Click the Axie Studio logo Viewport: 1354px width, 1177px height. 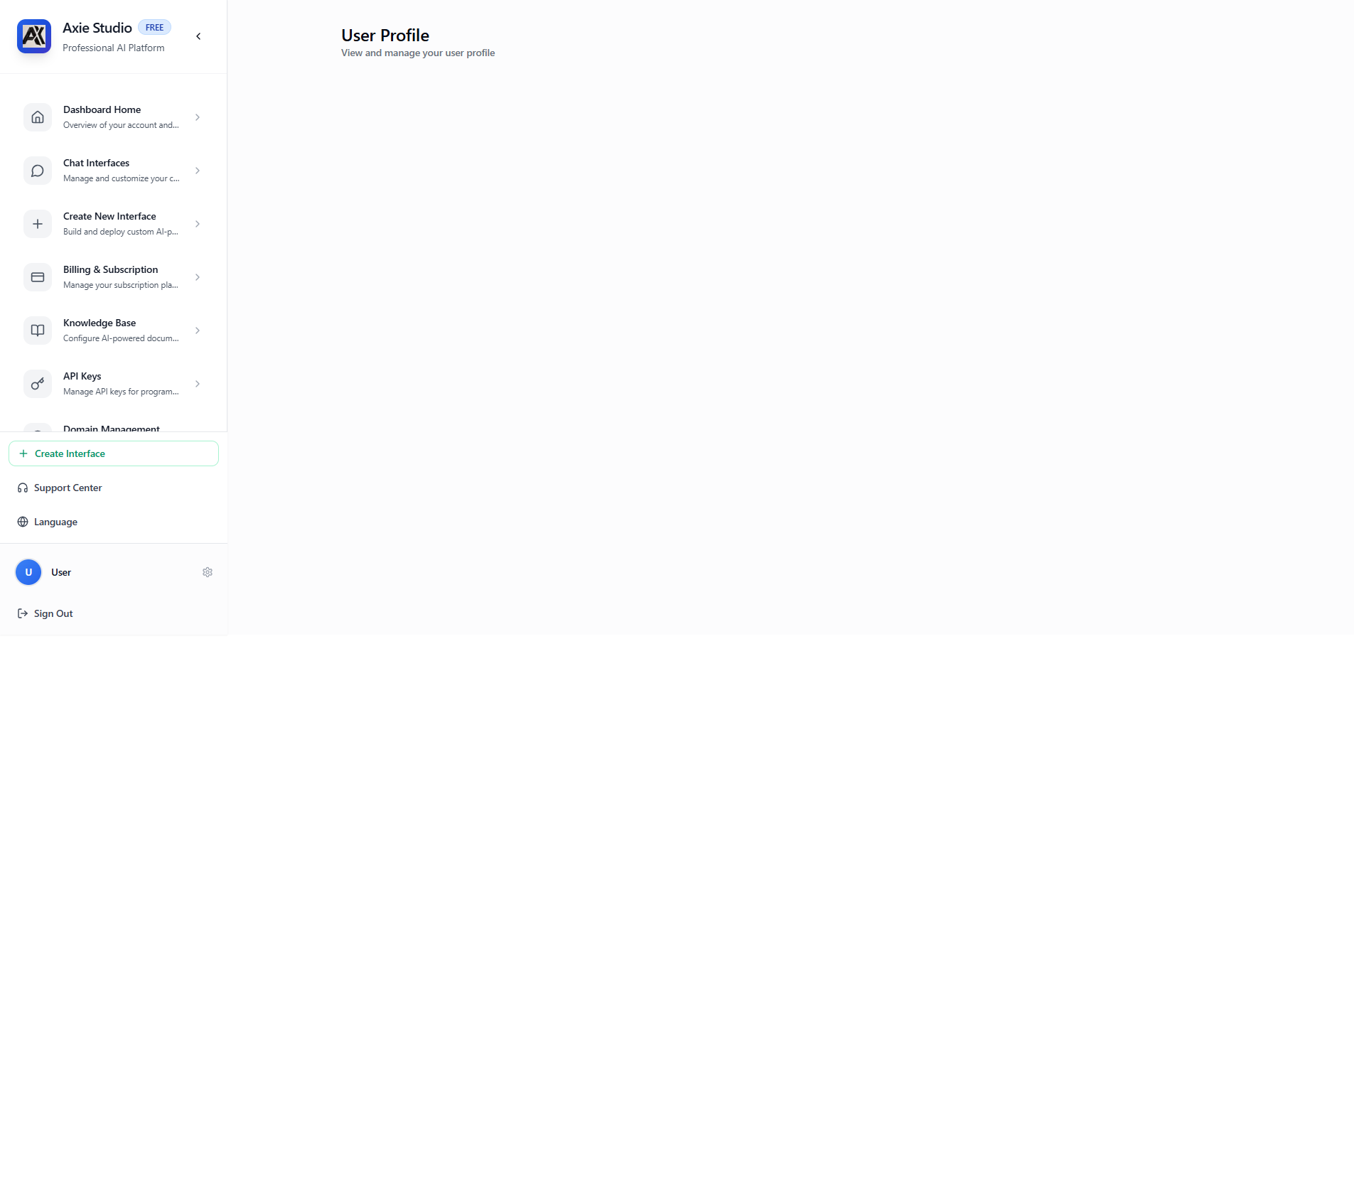[33, 36]
